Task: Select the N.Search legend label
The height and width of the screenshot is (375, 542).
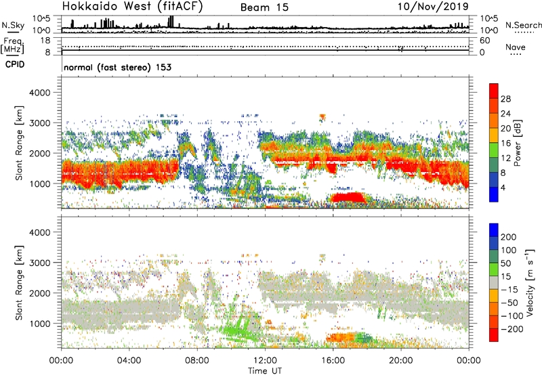Action: (x=523, y=25)
